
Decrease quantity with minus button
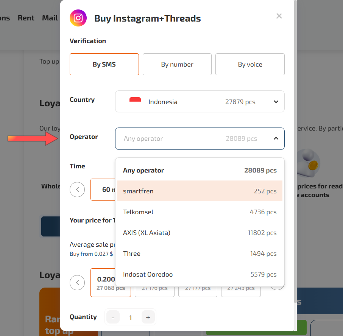coord(113,317)
